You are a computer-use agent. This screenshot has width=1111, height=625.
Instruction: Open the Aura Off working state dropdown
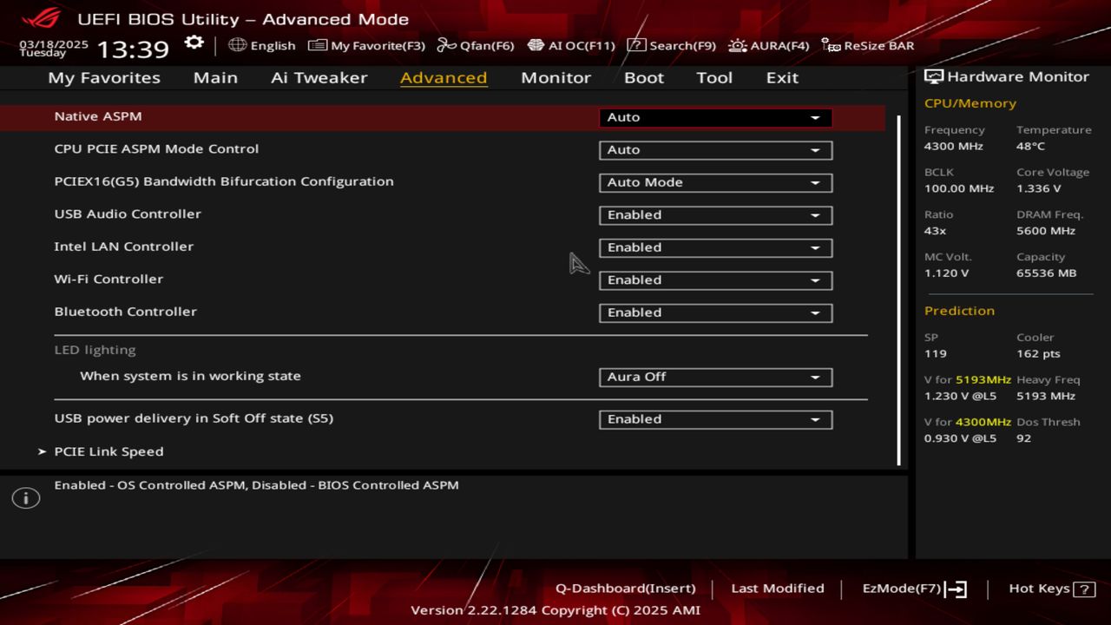(x=715, y=377)
